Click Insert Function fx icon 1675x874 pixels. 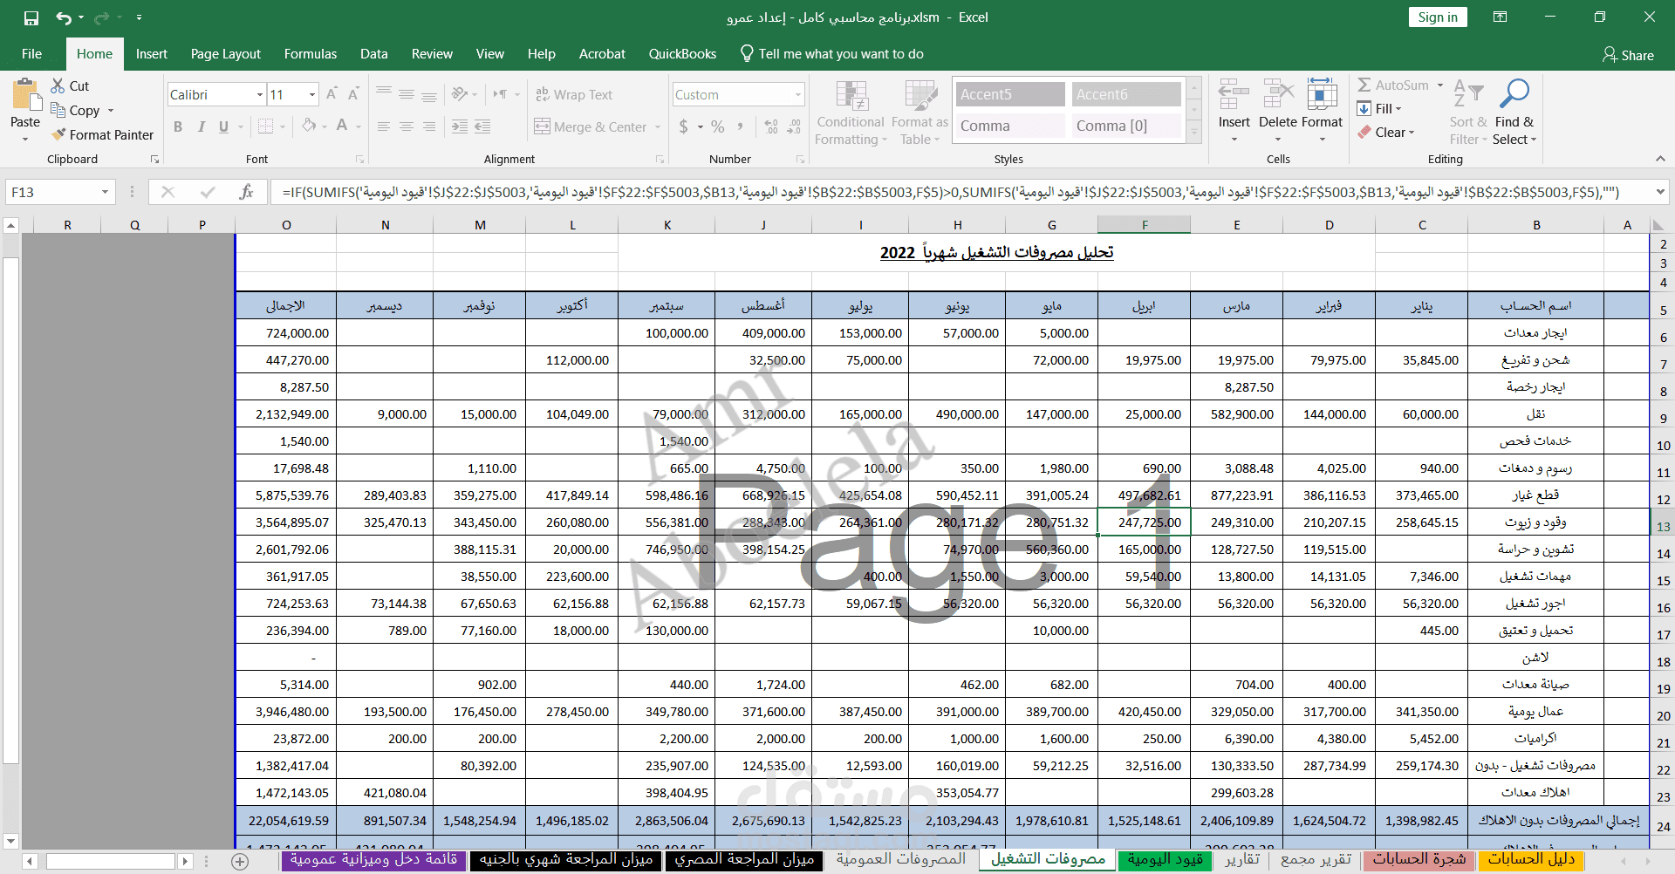click(246, 192)
